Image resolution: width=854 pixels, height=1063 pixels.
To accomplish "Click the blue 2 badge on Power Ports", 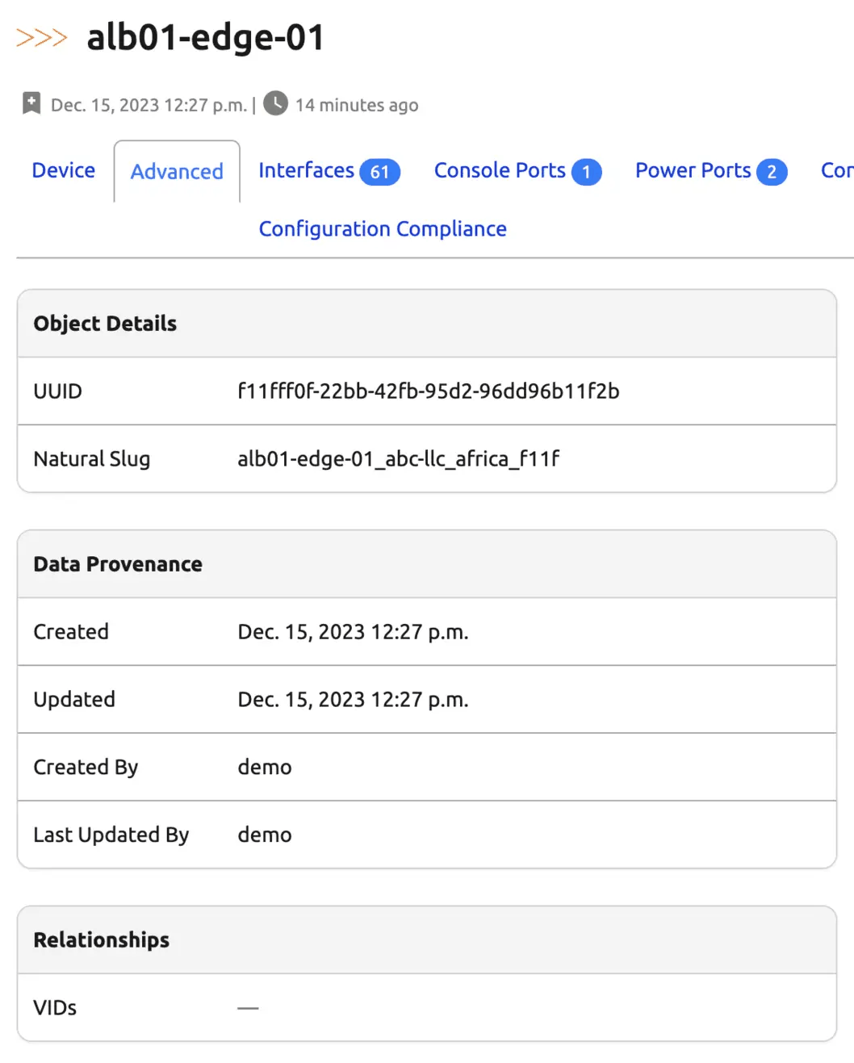I will point(771,172).
